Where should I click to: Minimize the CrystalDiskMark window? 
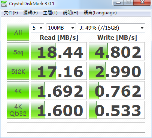click(118, 2)
